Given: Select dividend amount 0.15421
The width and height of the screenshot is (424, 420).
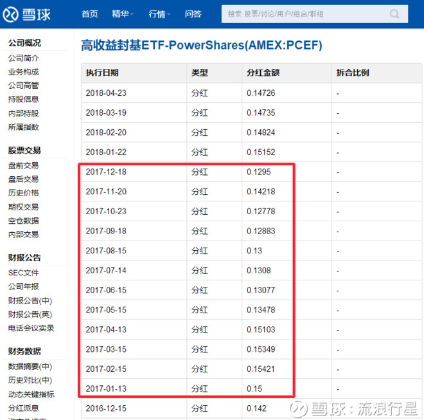Looking at the screenshot, I should click(x=261, y=369).
